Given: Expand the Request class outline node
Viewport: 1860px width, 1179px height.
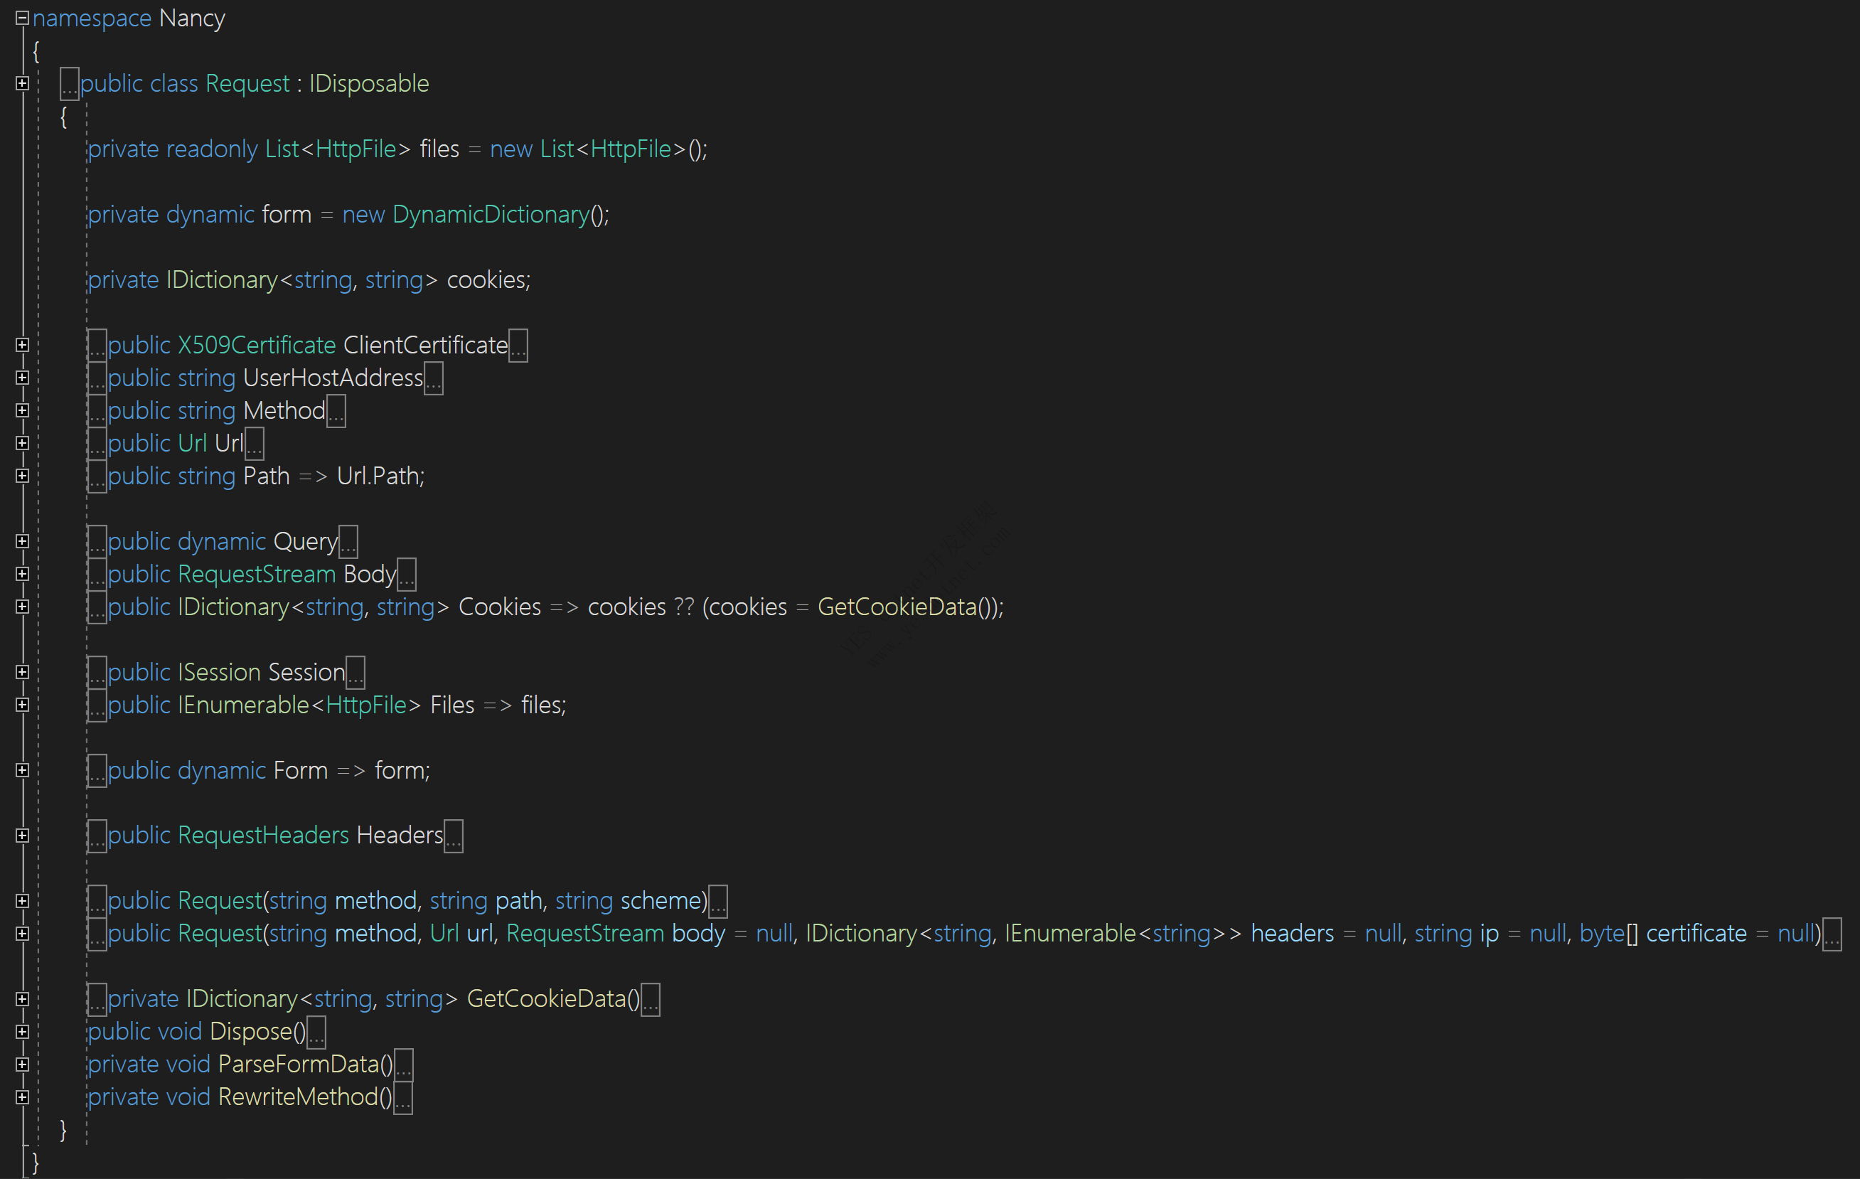Looking at the screenshot, I should pyautogui.click(x=23, y=82).
